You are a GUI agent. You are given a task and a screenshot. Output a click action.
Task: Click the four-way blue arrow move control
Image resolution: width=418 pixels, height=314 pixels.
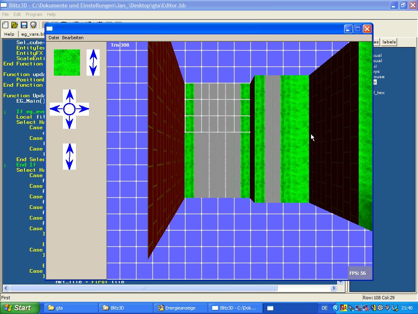(69, 109)
